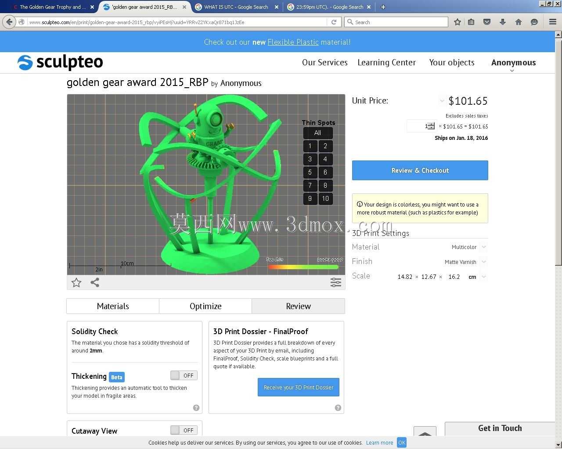
Task: Show thin spot number 4
Action: pyautogui.click(x=325, y=160)
